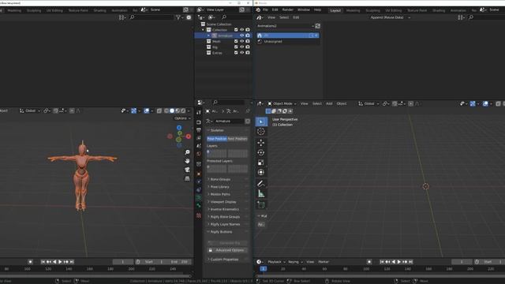Image resolution: width=505 pixels, height=284 pixels.
Task: Toggle camera view gizmo in left viewport
Action: coord(187,170)
